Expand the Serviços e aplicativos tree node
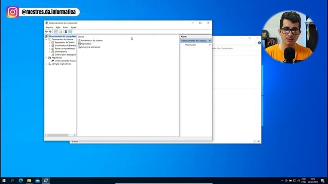 click(47, 64)
